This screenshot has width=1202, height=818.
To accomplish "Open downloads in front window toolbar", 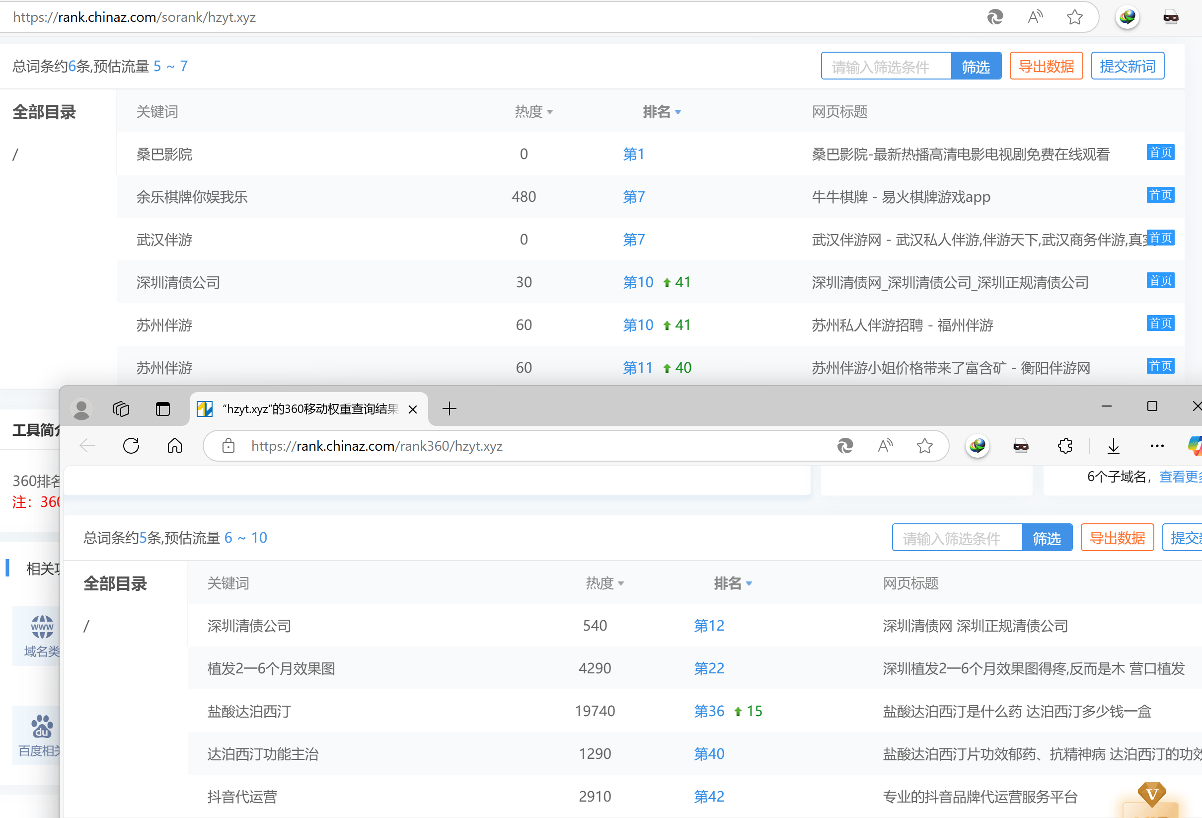I will [x=1114, y=446].
